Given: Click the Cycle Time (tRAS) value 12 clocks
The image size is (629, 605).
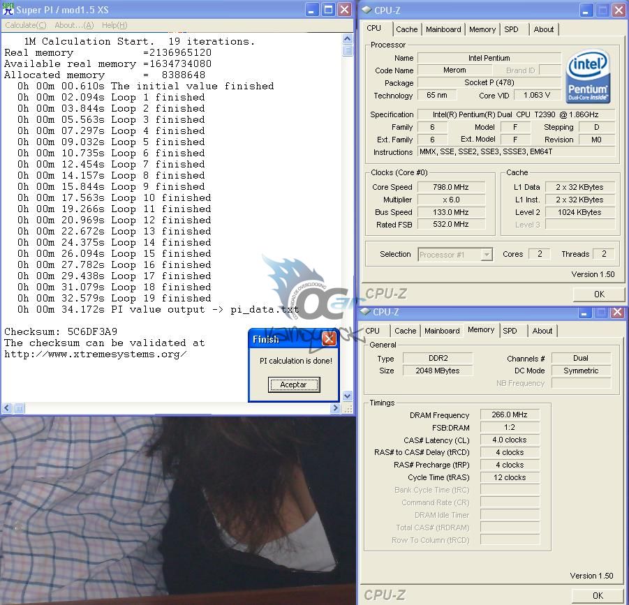Looking at the screenshot, I should point(510,477).
